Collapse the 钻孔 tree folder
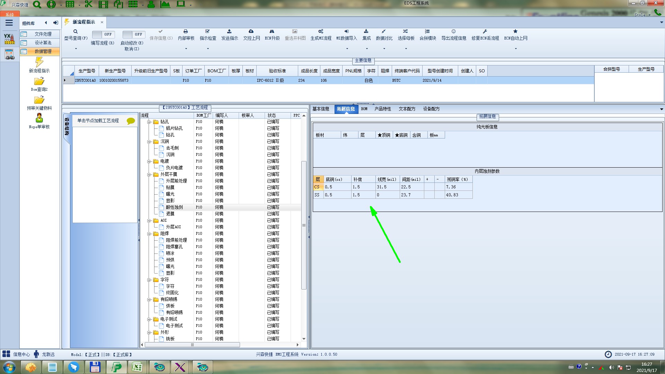This screenshot has width=665, height=374. point(149,122)
